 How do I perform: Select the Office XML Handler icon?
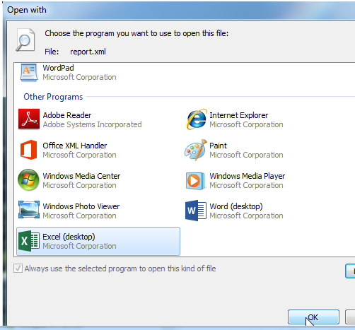[x=28, y=150]
